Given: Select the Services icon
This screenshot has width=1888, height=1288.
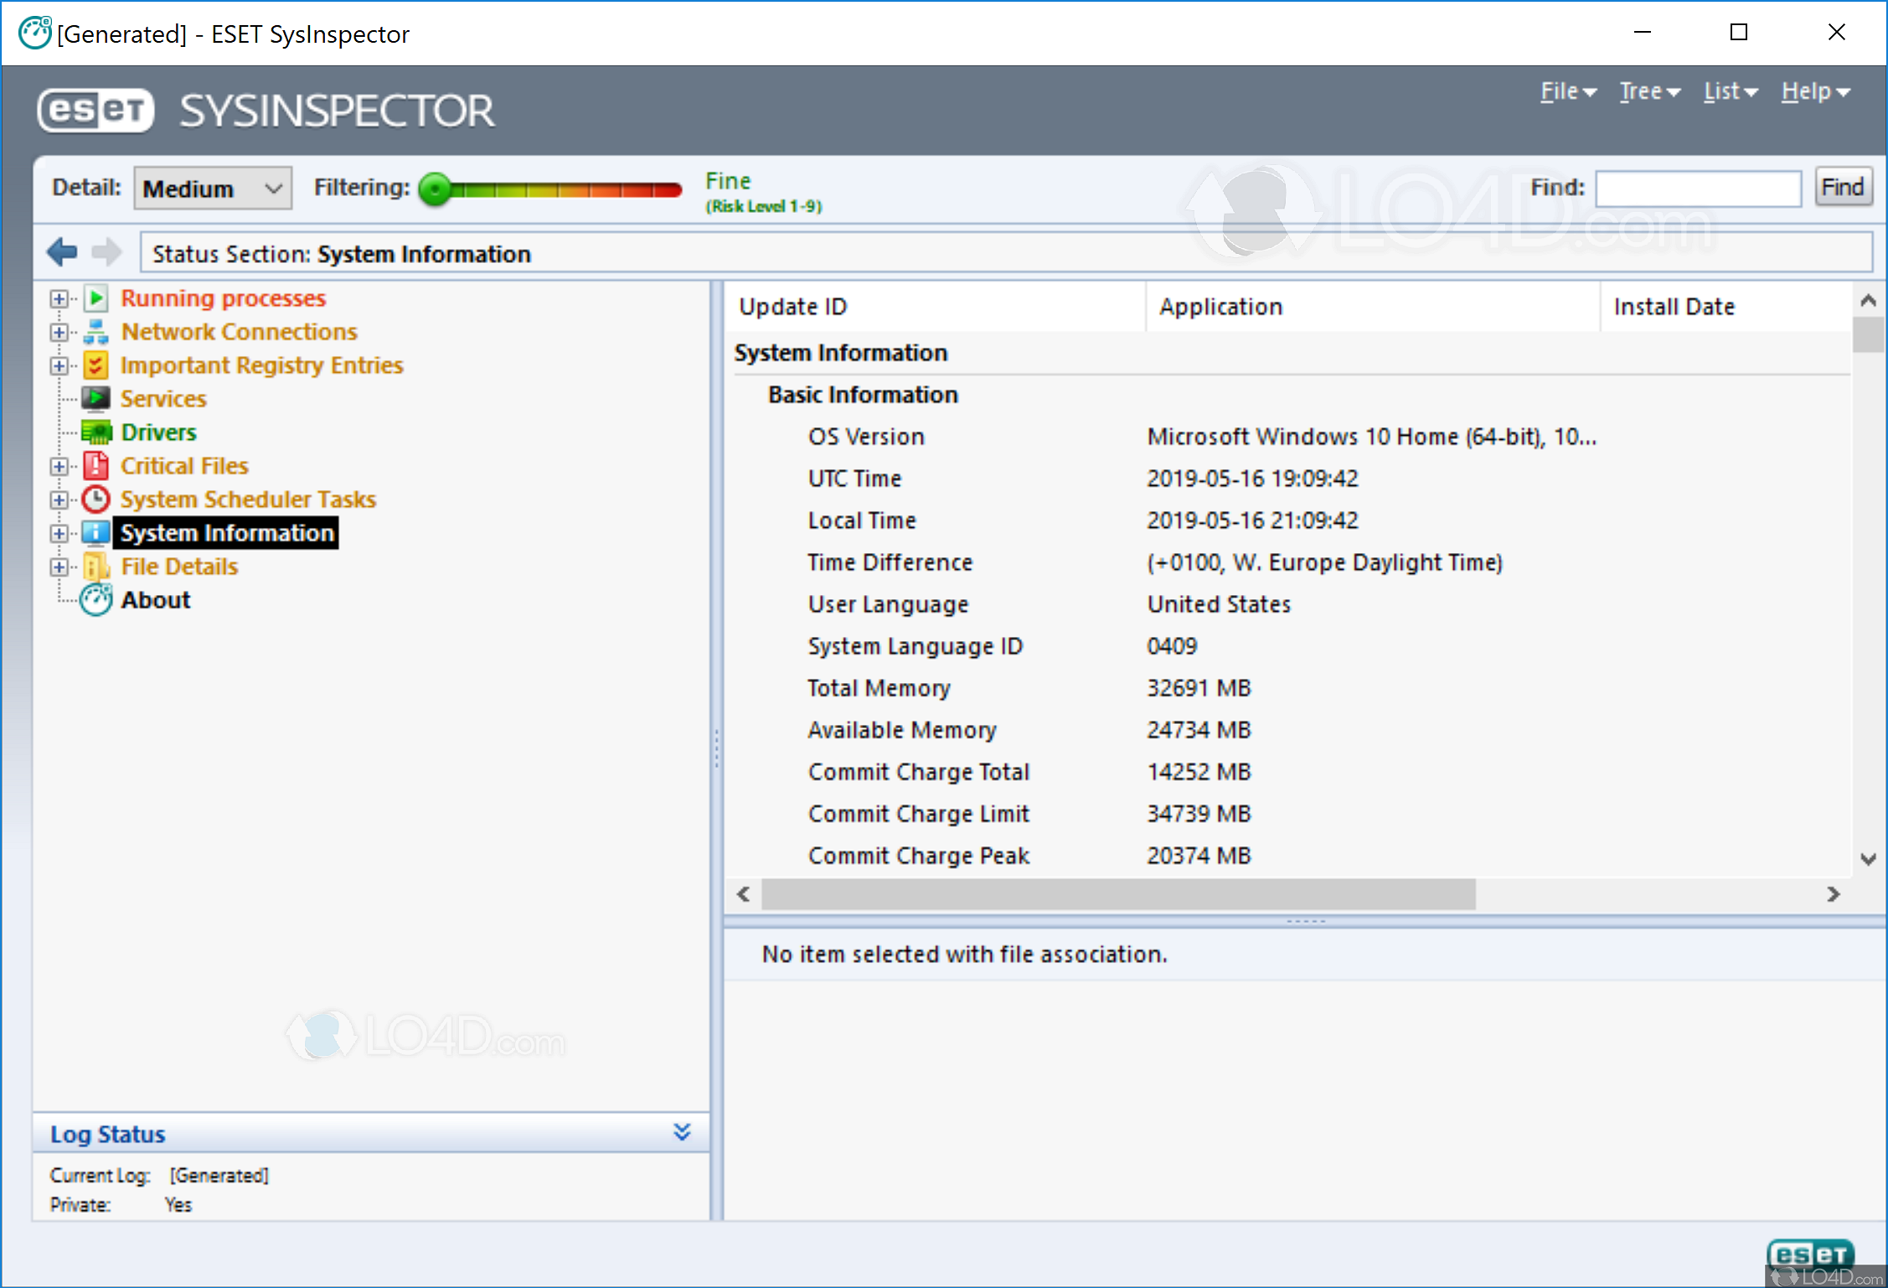Looking at the screenshot, I should (96, 399).
